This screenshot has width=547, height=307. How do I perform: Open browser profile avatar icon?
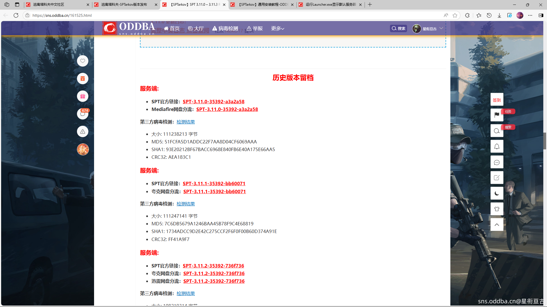(520, 15)
